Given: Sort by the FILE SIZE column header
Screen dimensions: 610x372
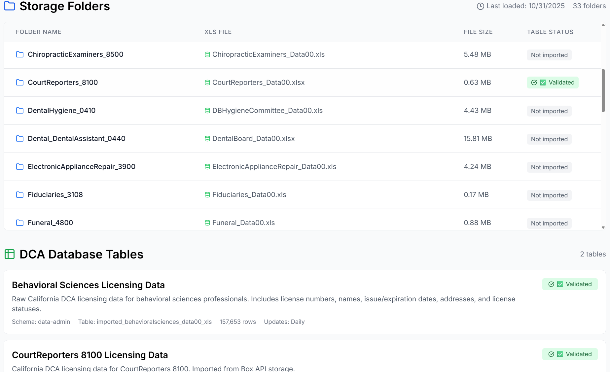Looking at the screenshot, I should (x=478, y=32).
